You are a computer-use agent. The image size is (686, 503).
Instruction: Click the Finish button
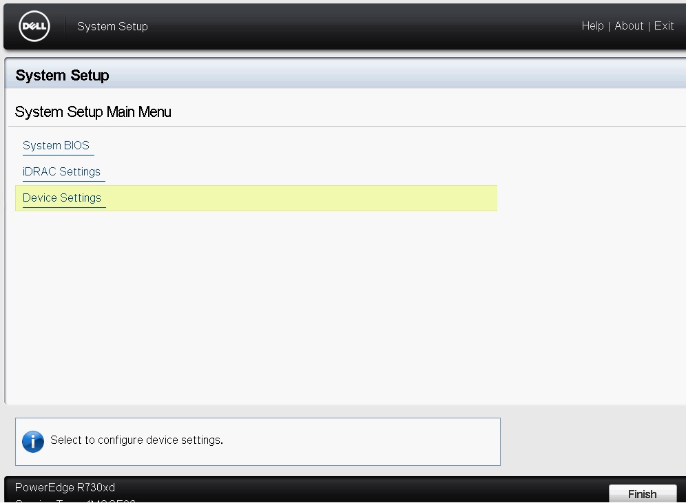642,494
